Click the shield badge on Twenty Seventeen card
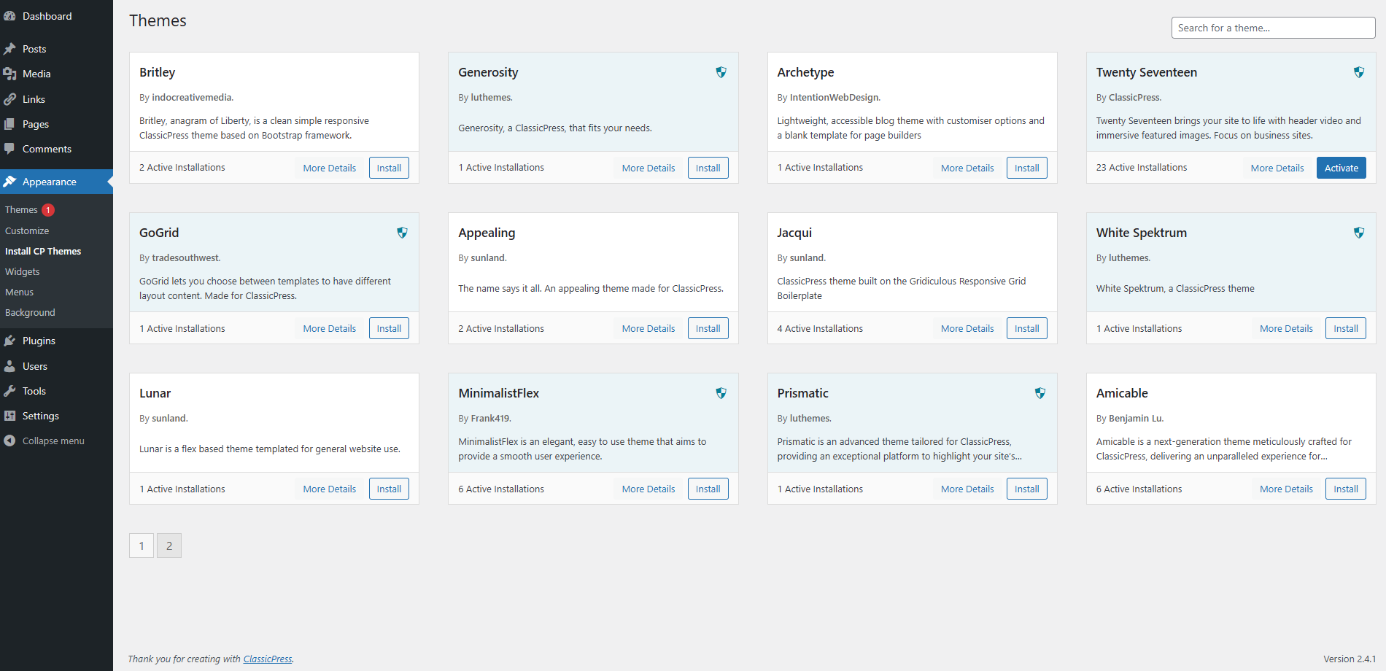The image size is (1386, 671). 1359,72
